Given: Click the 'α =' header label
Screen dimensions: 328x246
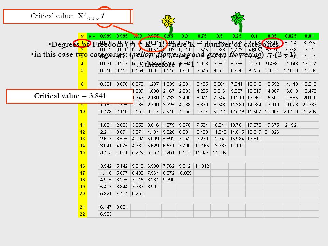Looking at the screenshot, I should [92, 36].
